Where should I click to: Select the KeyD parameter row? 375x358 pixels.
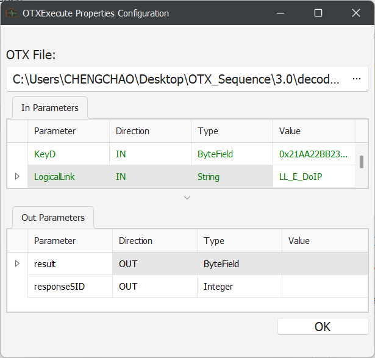[x=68, y=154]
